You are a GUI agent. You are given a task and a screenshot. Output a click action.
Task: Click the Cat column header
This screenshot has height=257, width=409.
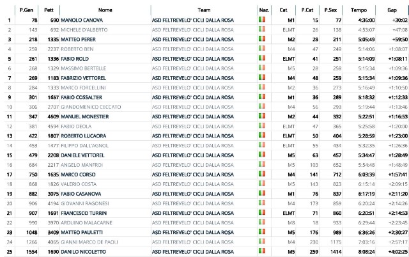pos(283,10)
